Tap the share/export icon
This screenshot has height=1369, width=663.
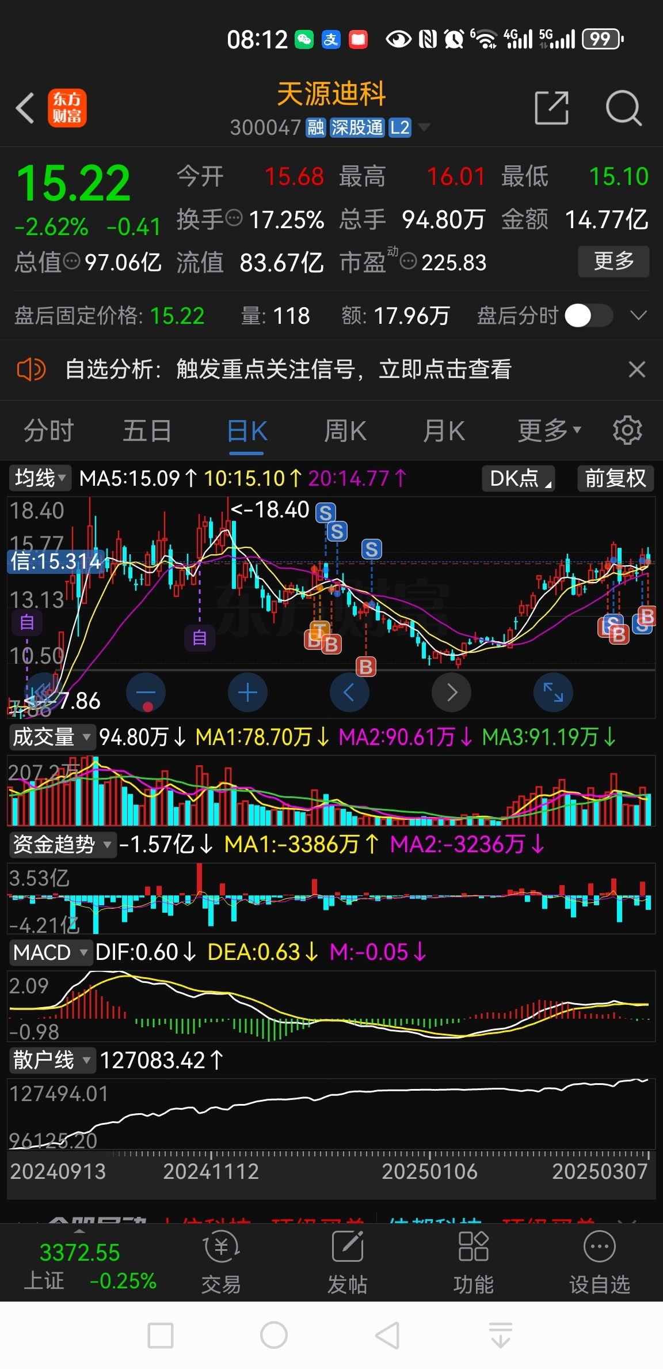(551, 108)
